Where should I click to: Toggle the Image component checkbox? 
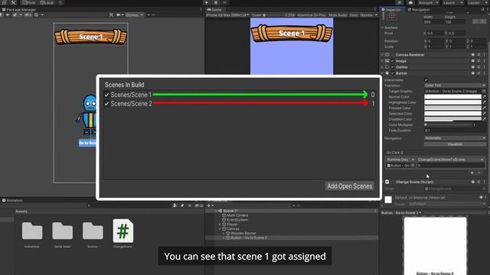pyautogui.click(x=393, y=61)
